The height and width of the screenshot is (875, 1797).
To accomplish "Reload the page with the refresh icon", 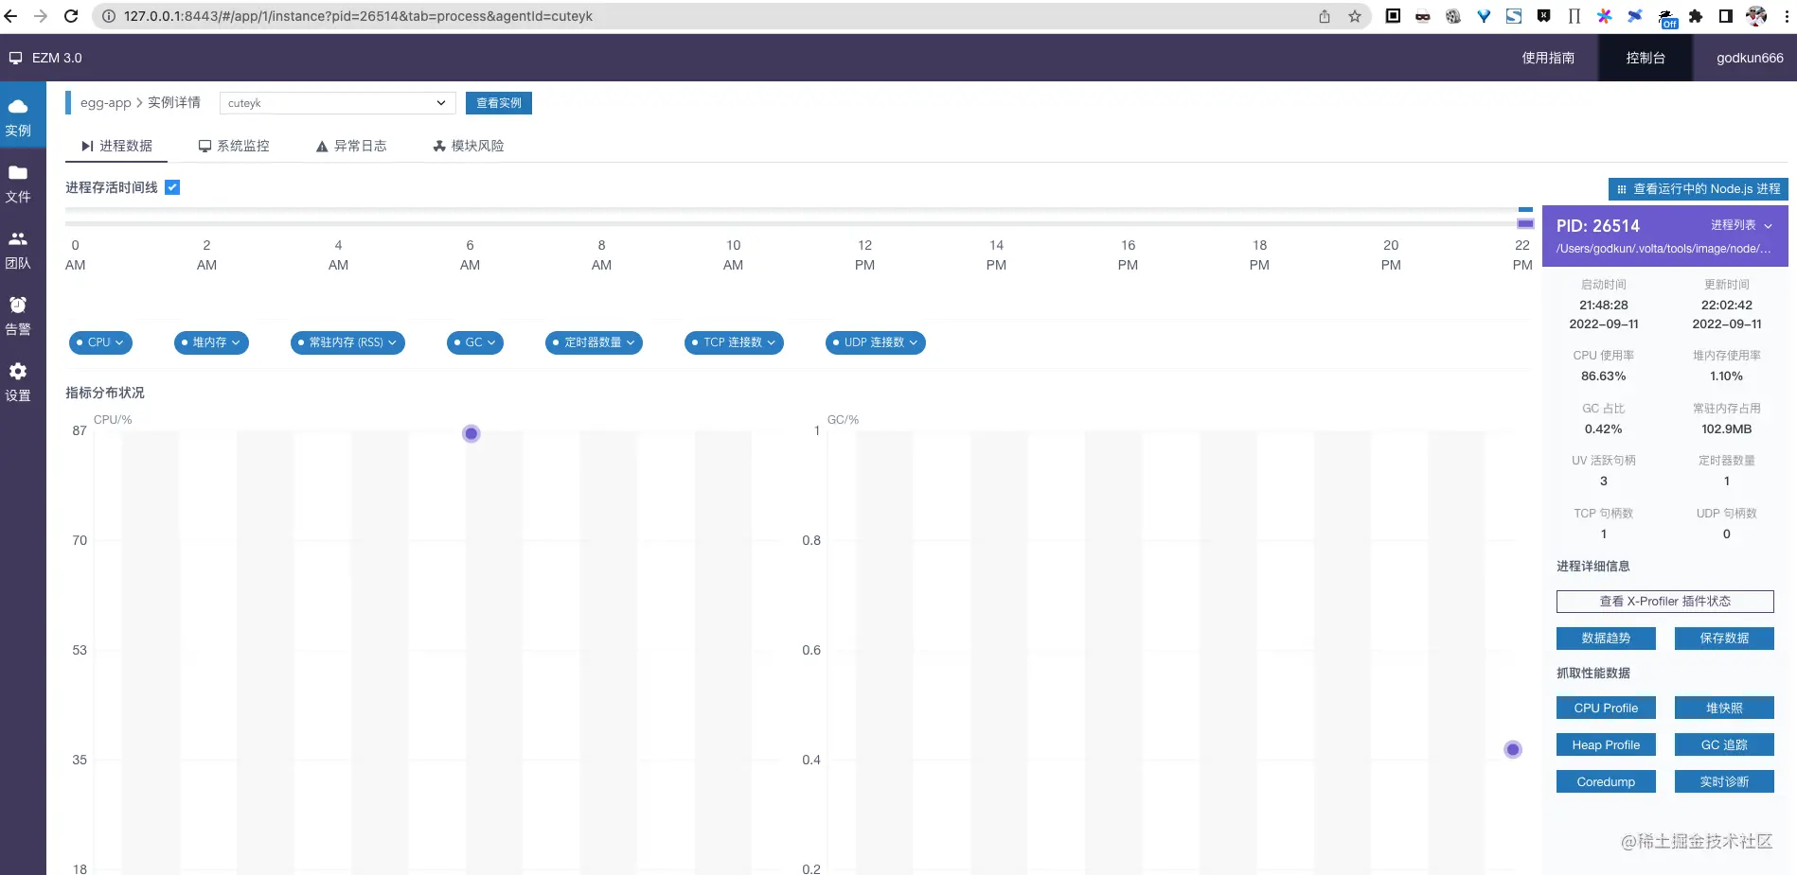I will pos(71,16).
